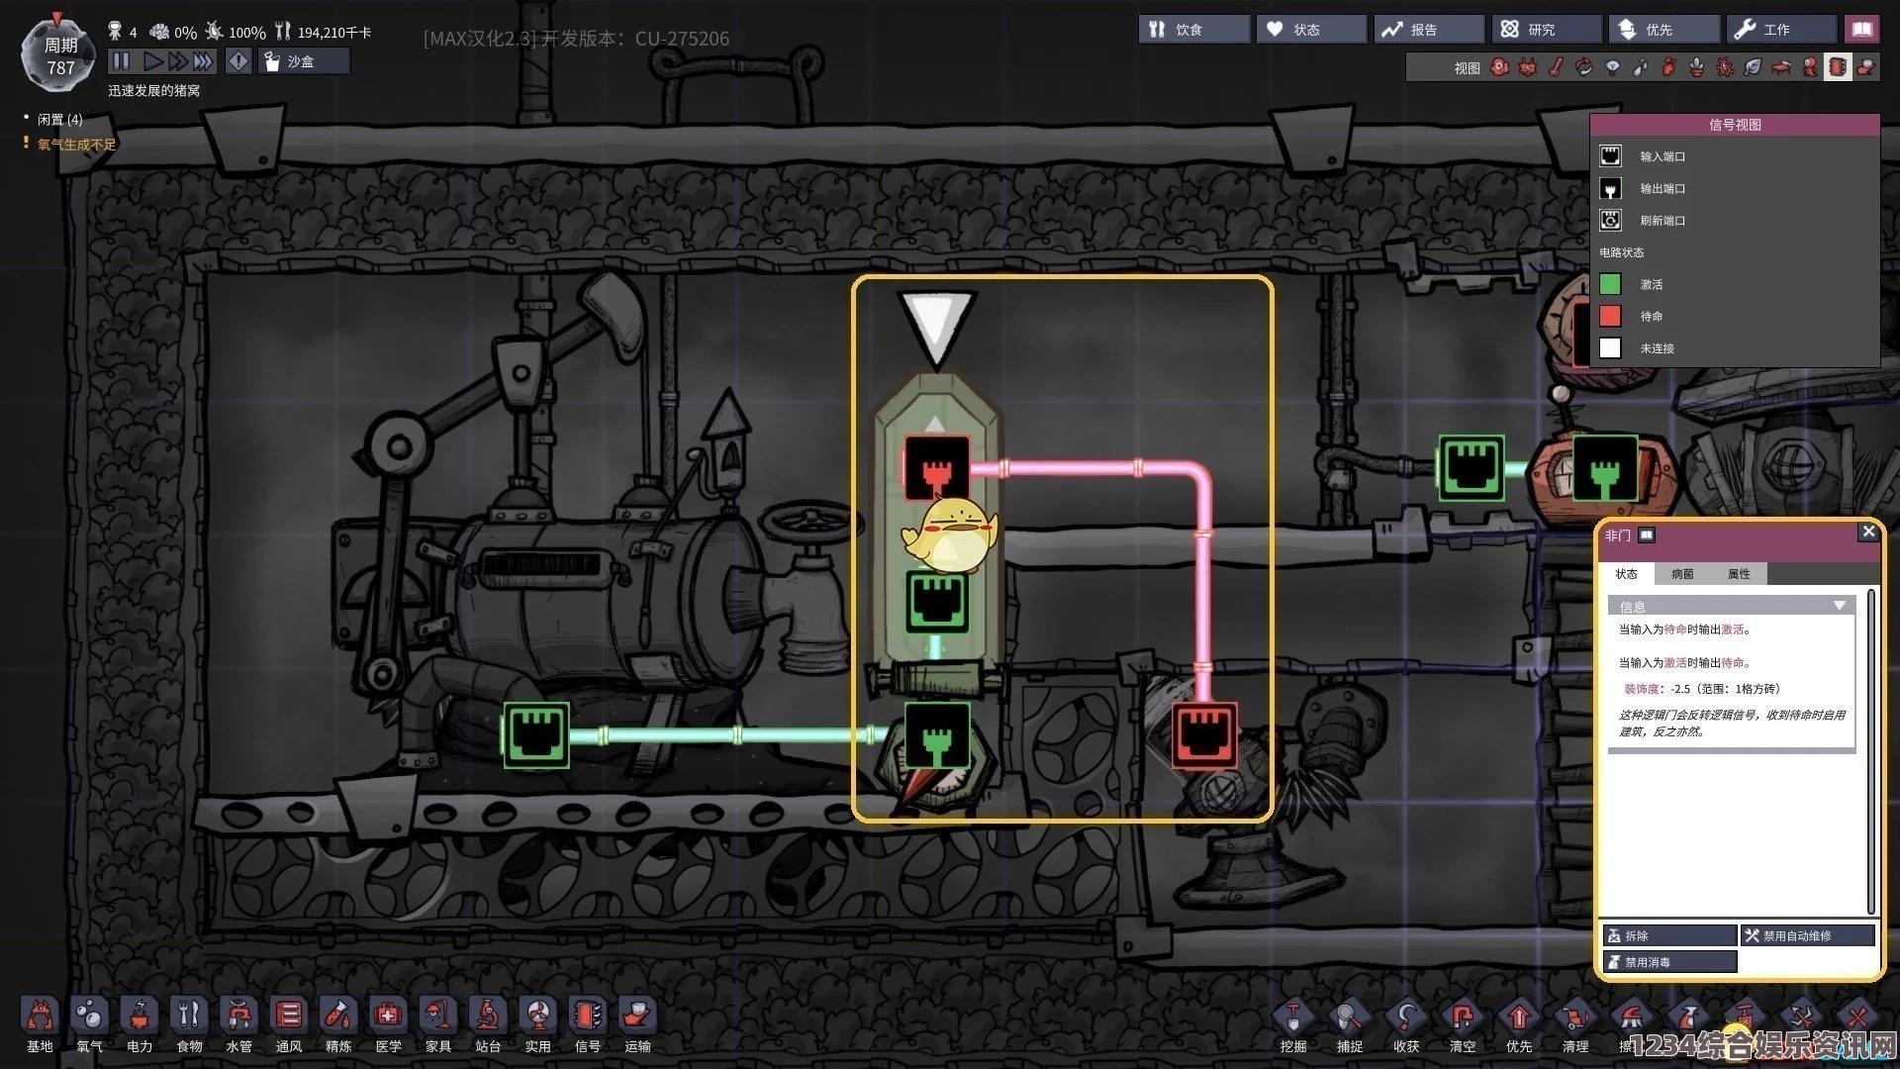This screenshot has width=1900, height=1069.
Task: Switch to the Germs (病菌) tab
Action: 1682,574
